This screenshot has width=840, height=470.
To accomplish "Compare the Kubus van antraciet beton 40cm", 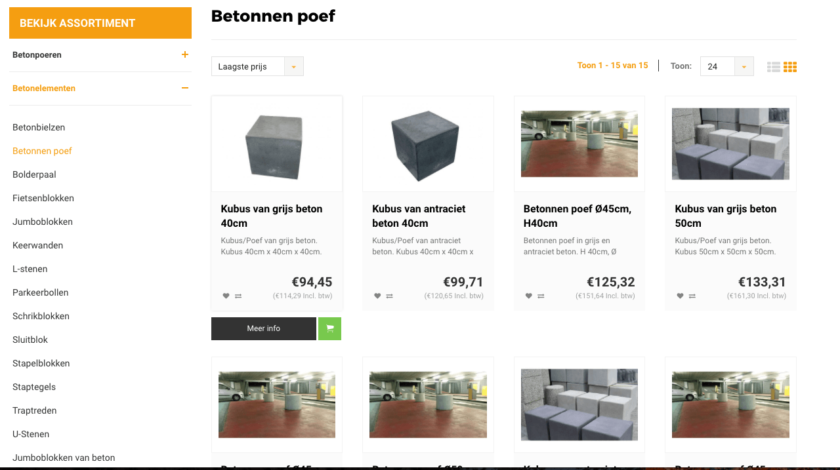I will click(x=390, y=296).
